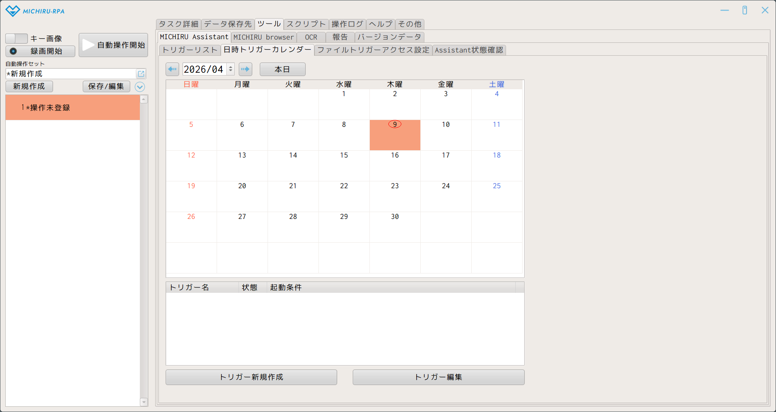Click the トリガー新規作成 button
Viewport: 776px width, 412px height.
(251, 377)
